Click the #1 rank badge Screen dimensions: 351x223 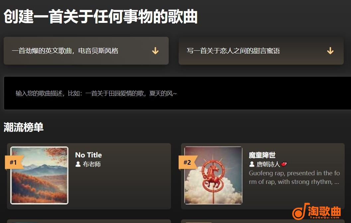pyautogui.click(x=14, y=162)
